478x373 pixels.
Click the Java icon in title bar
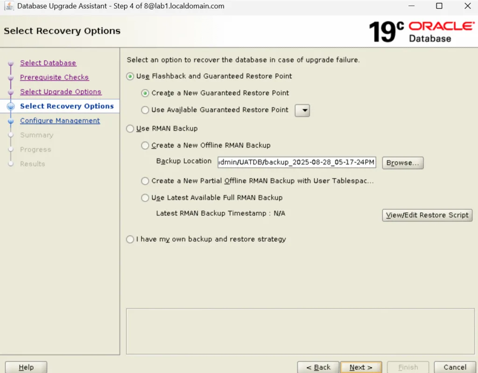coord(9,7)
